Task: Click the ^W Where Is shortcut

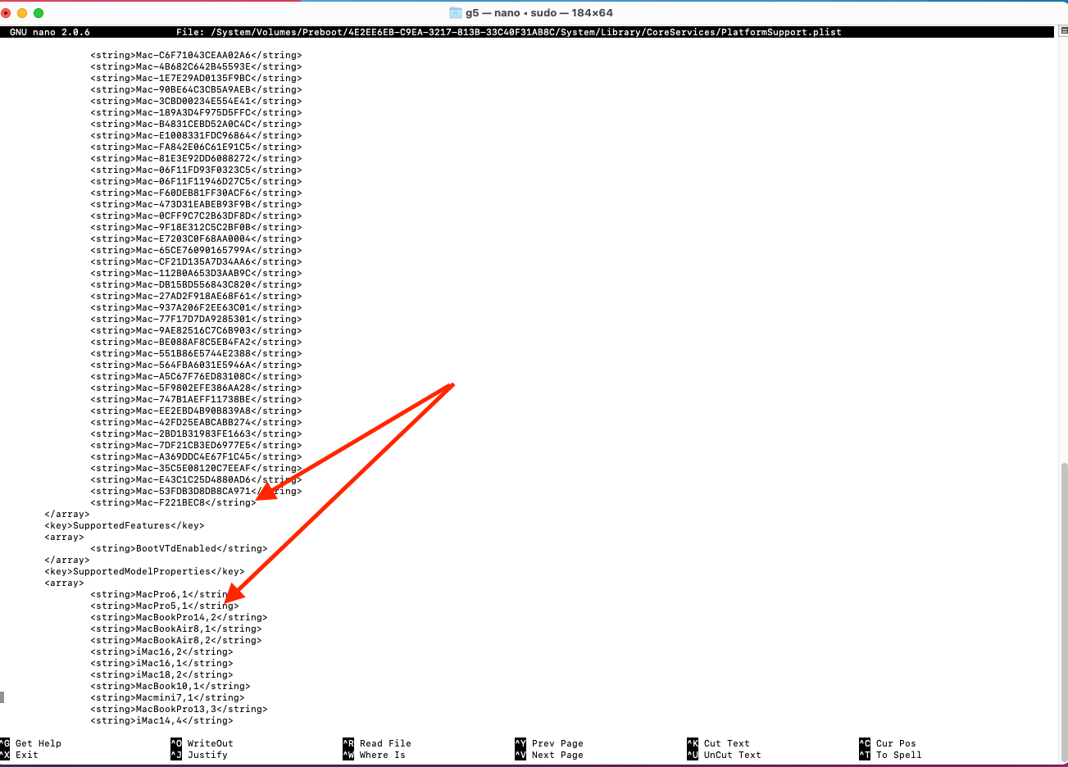Action: coord(374,755)
